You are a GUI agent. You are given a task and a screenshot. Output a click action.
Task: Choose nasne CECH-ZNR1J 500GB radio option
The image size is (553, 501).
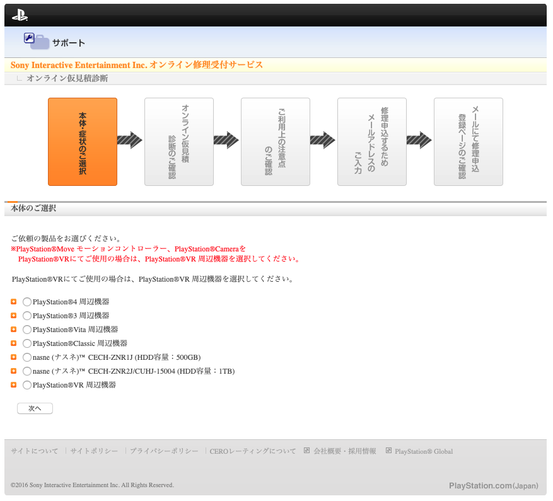coord(27,357)
